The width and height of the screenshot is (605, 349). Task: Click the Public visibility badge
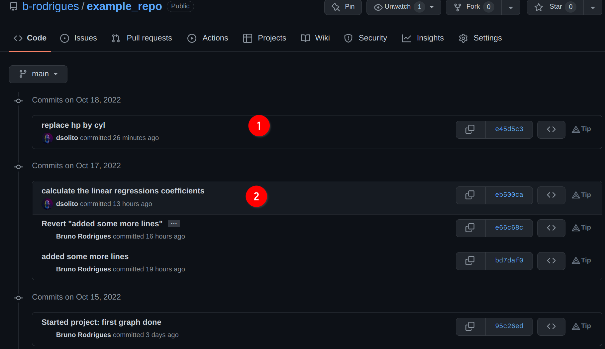point(180,6)
